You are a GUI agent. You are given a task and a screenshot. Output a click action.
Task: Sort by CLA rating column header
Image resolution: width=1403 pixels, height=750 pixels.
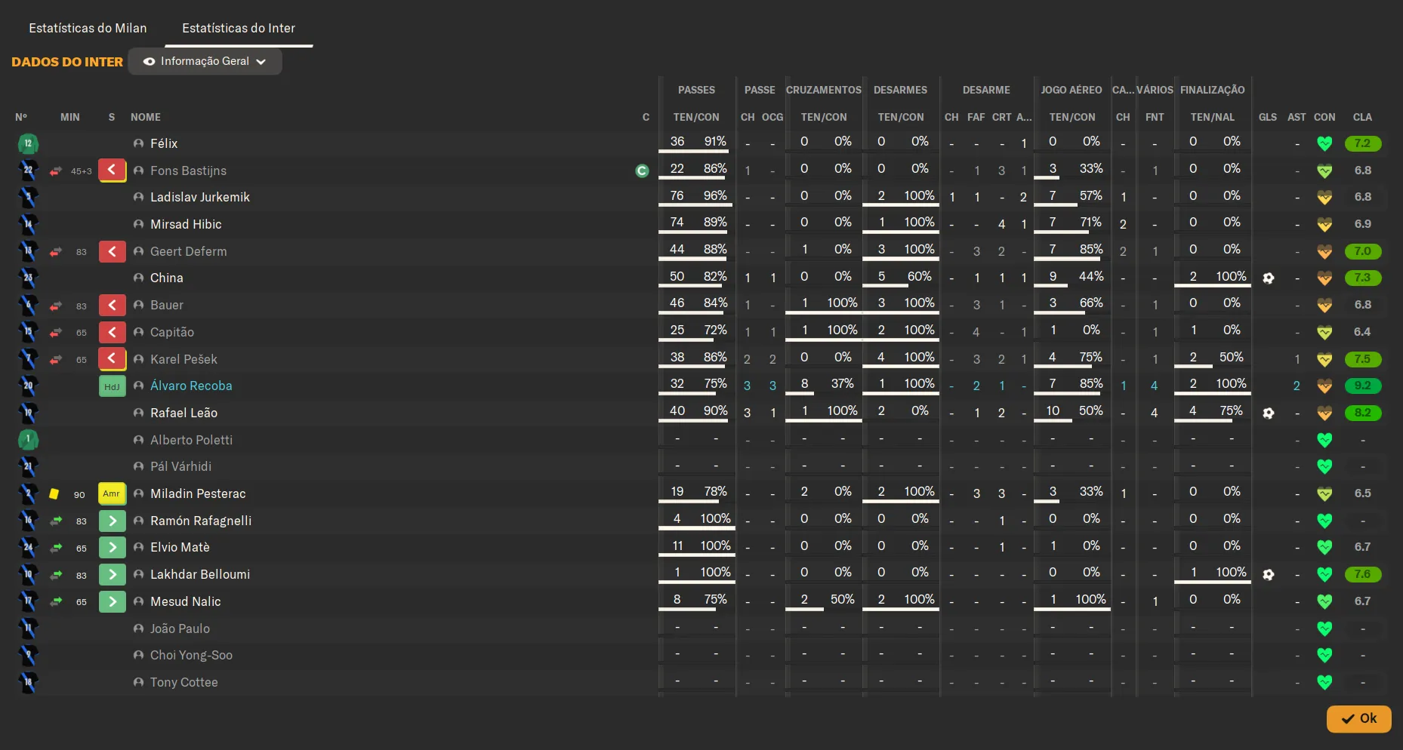tap(1362, 117)
